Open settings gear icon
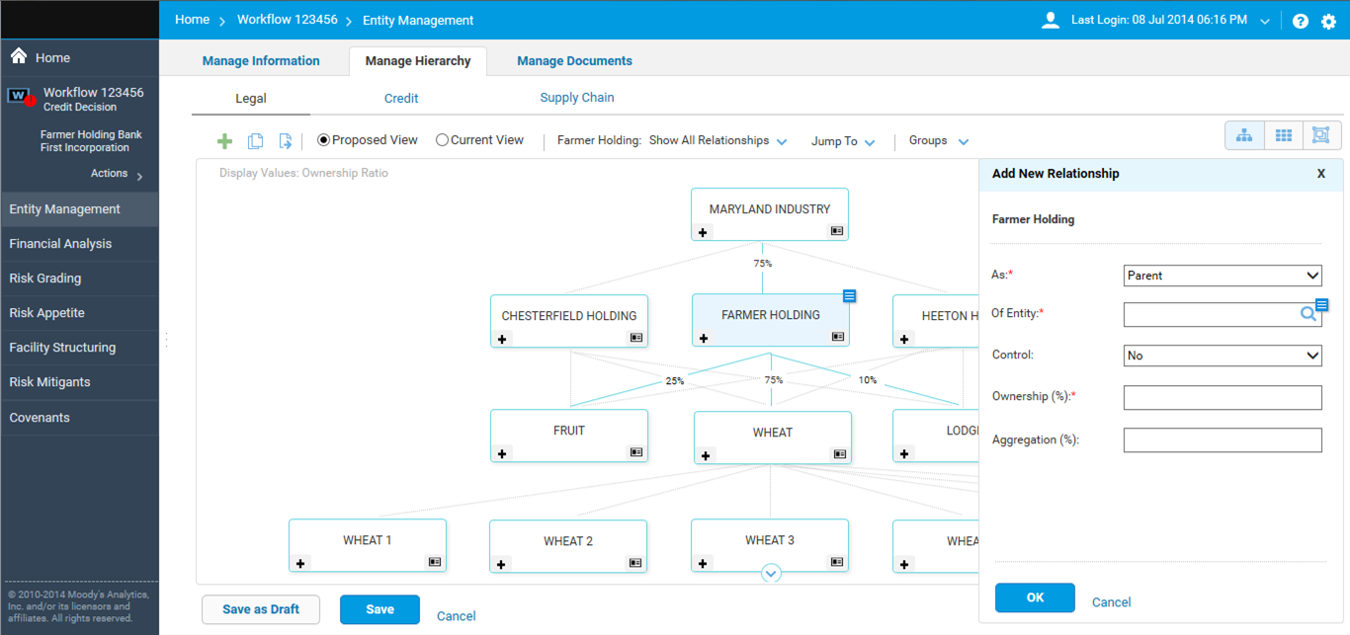The image size is (1350, 635). click(1328, 21)
